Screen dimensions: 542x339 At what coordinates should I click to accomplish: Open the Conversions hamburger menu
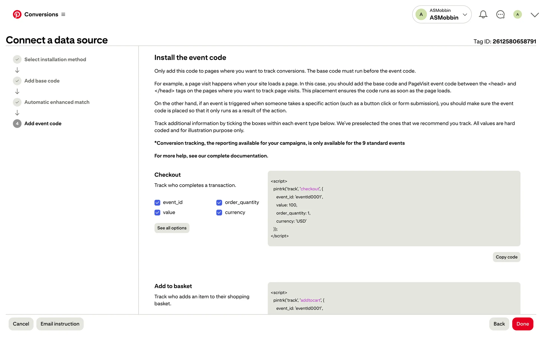63,14
